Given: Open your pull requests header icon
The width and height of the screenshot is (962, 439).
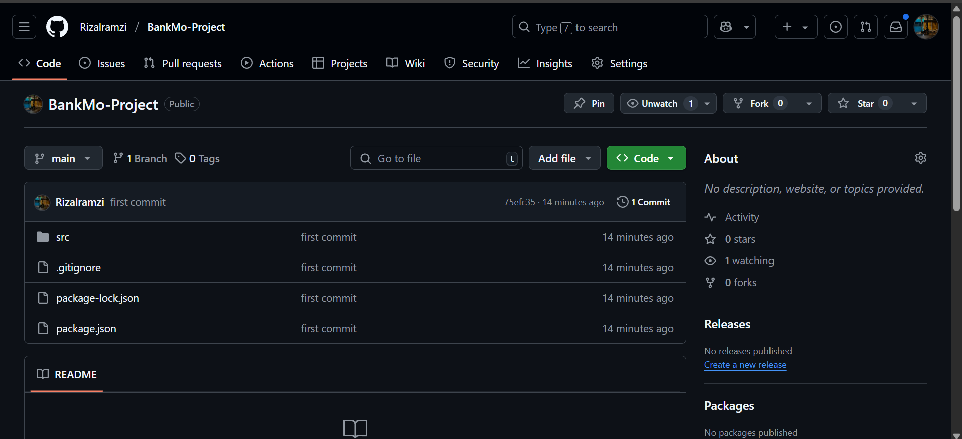Looking at the screenshot, I should click(866, 27).
